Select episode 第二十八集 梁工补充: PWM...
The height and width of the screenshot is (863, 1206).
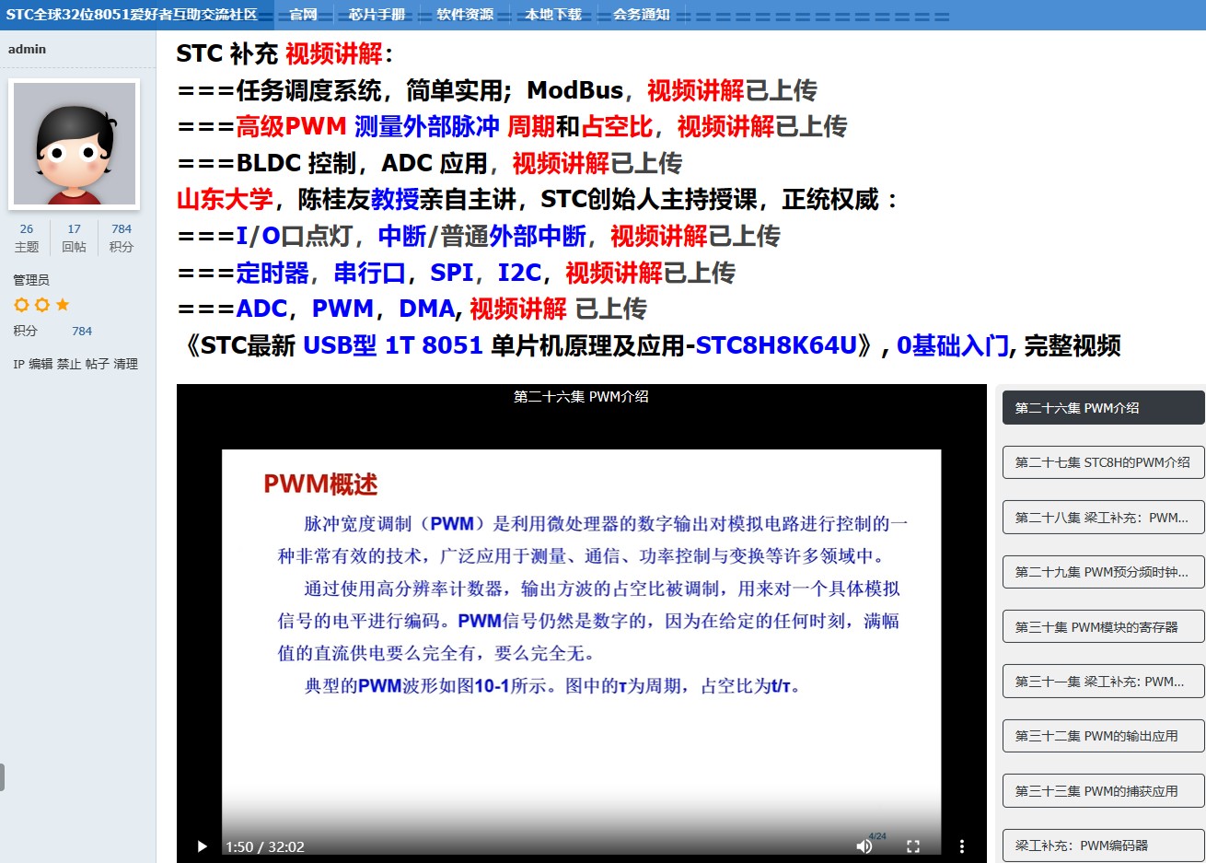point(1103,518)
